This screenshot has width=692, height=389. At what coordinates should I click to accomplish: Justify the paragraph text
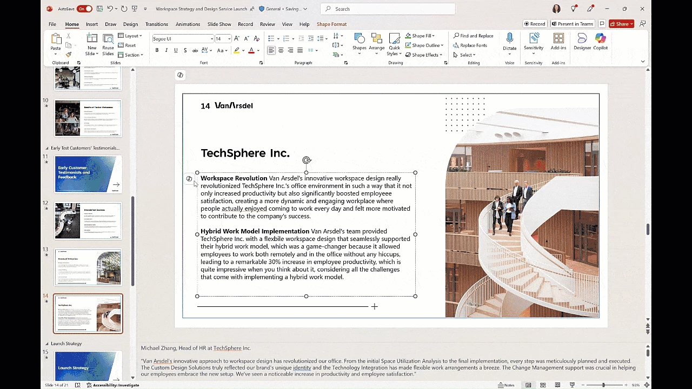point(300,50)
